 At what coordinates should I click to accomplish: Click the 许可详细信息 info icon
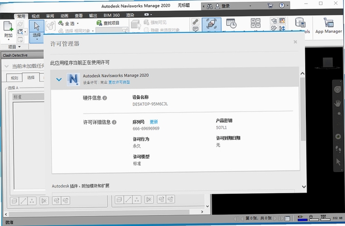[114, 122]
